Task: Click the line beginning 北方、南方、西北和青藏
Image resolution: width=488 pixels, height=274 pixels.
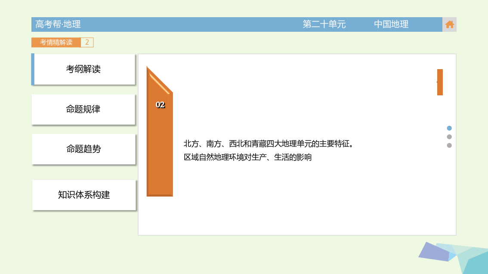Action: [x=269, y=144]
